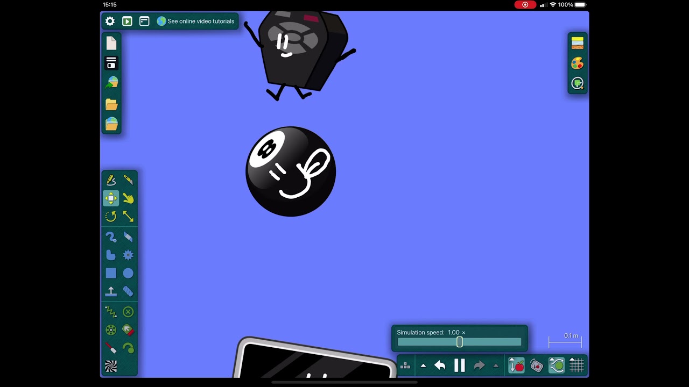Pause the simulation
This screenshot has height=387, width=689.
click(x=460, y=366)
